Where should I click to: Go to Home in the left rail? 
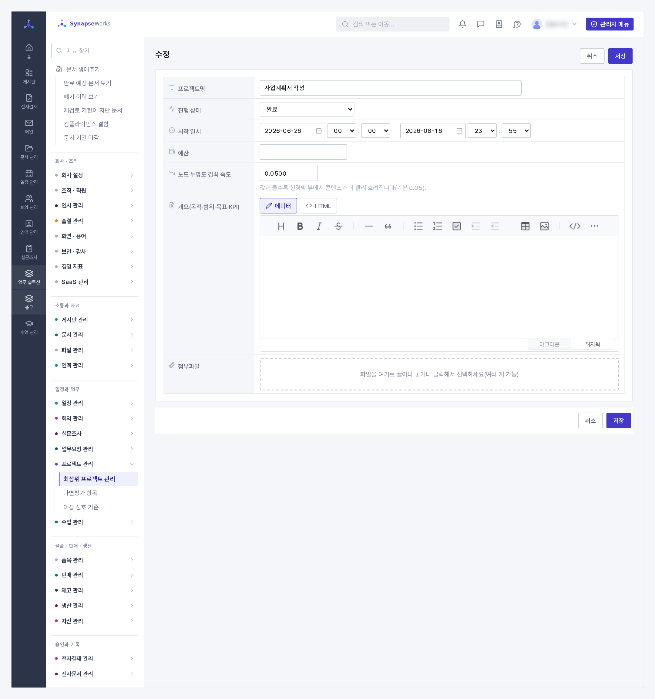[x=29, y=51]
